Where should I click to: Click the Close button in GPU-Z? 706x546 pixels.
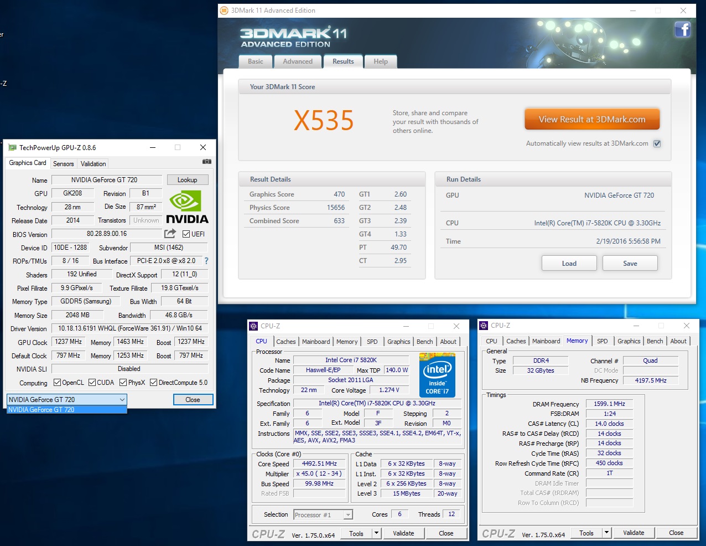pyautogui.click(x=193, y=399)
